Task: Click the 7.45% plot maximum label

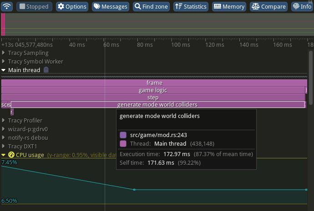Action: tap(9, 162)
